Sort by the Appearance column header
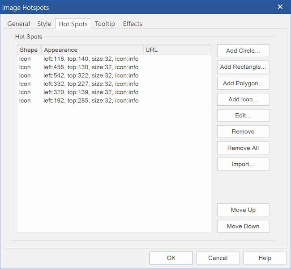 coord(92,50)
